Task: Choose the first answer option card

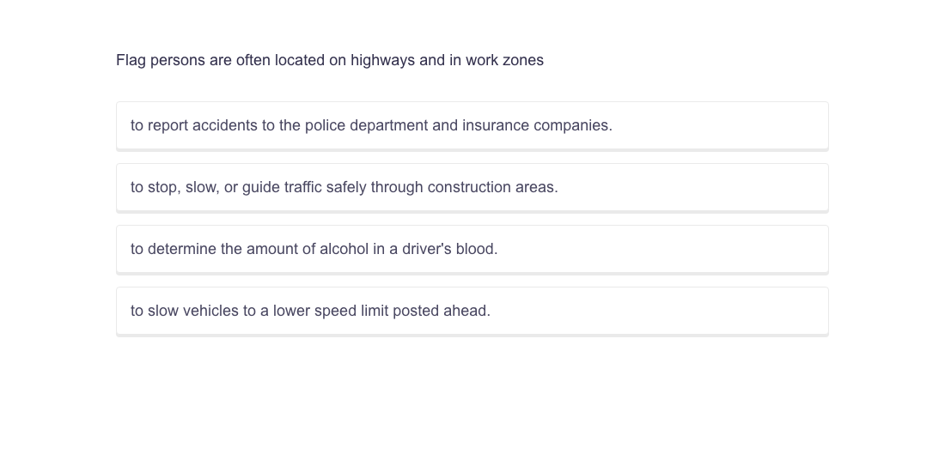Action: 472,125
